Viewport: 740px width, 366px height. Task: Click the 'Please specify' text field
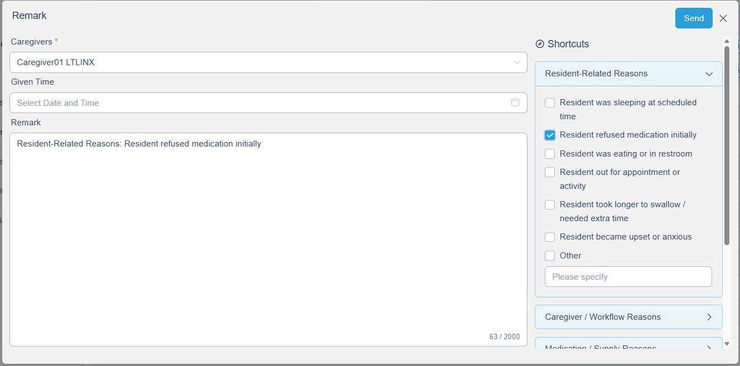tap(628, 277)
